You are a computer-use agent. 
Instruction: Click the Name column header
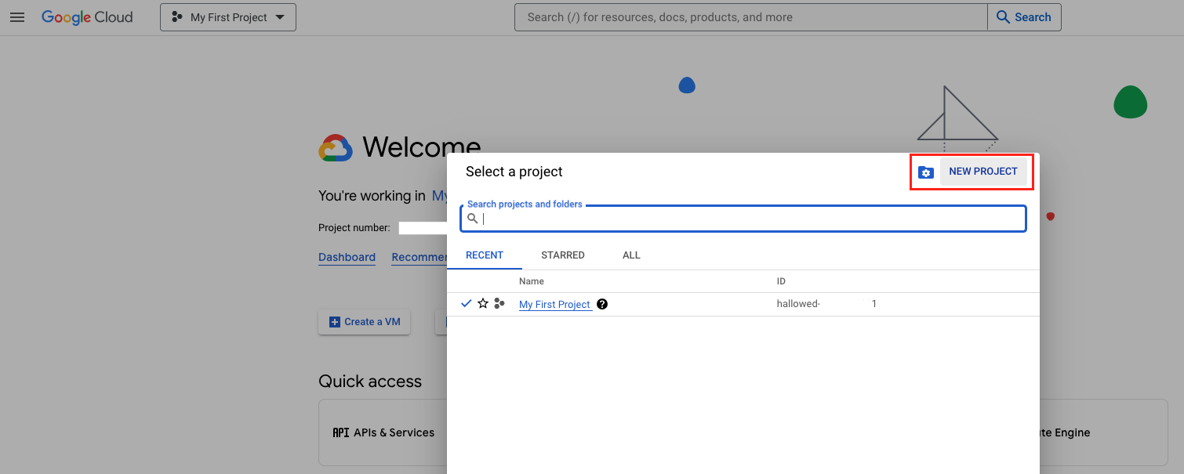click(x=532, y=281)
